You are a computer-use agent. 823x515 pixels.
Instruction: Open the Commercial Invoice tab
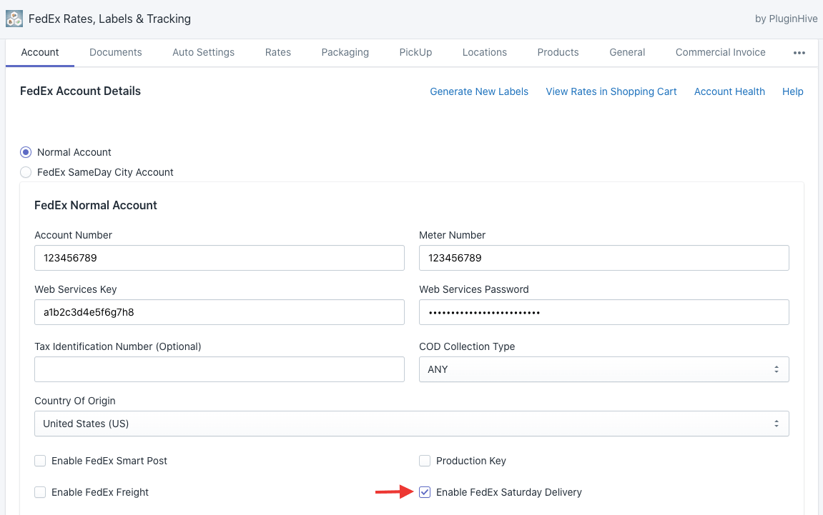[720, 52]
